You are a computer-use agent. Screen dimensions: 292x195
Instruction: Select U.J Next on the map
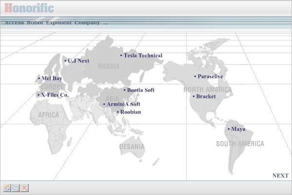point(77,60)
